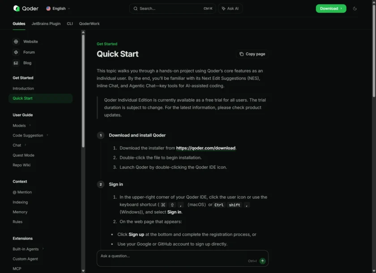The height and width of the screenshot is (273, 376).
Task: Click the Ask AI sparkle button
Action: (x=230, y=9)
